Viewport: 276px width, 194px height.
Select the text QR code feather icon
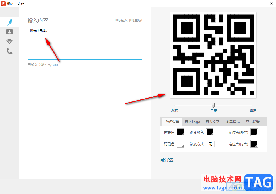[9, 22]
